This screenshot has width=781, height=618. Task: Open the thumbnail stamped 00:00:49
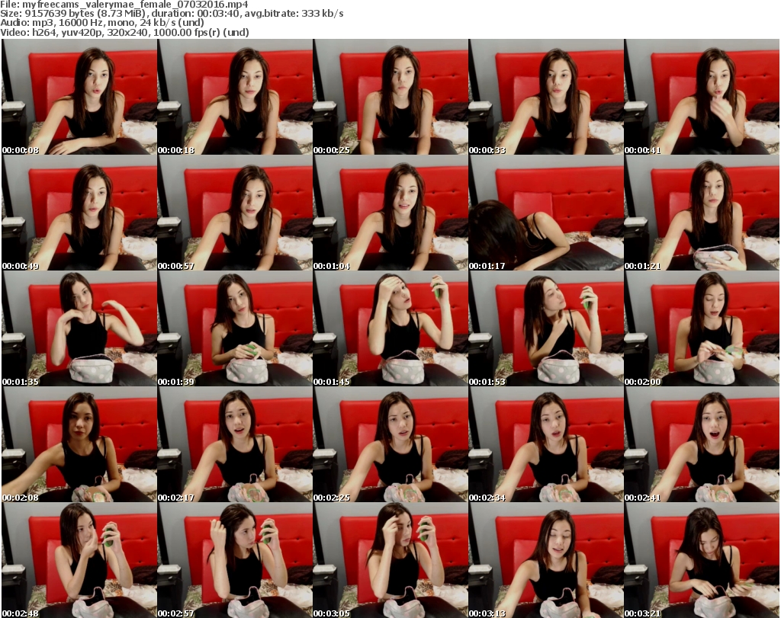pyautogui.click(x=79, y=213)
